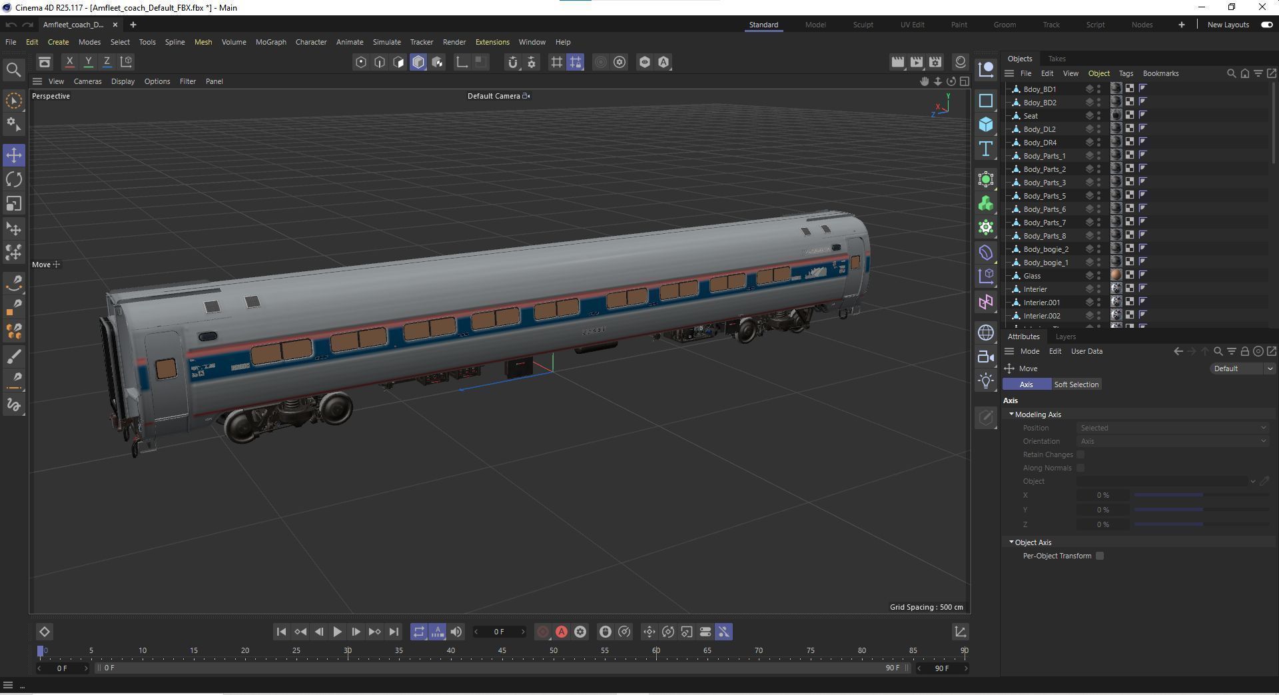Click the current frame field 0 F
Image resolution: width=1279 pixels, height=695 pixels.
point(499,632)
